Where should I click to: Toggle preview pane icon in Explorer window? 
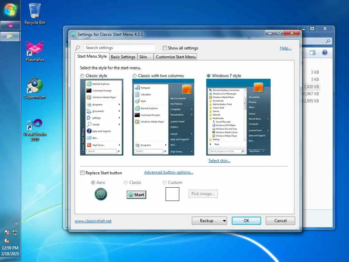pyautogui.click(x=313, y=53)
